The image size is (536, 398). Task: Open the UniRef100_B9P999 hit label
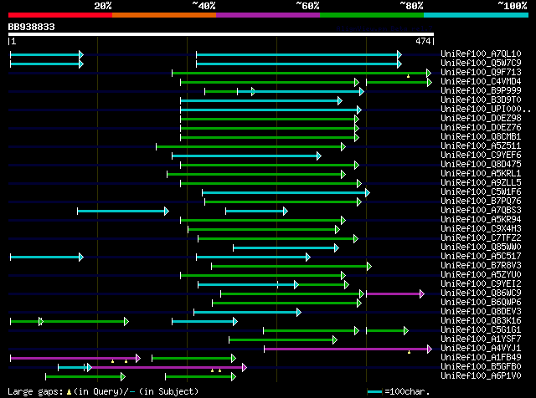click(x=481, y=90)
